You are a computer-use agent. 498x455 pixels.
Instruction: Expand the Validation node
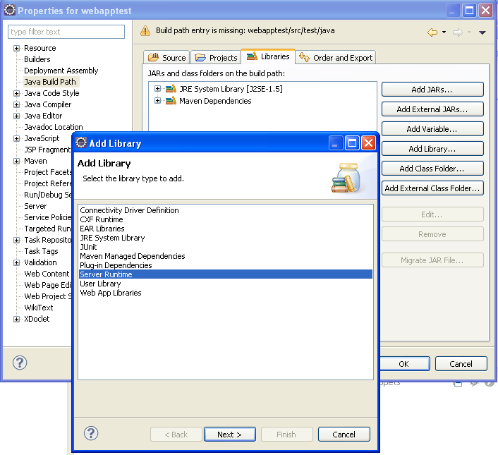[16, 263]
